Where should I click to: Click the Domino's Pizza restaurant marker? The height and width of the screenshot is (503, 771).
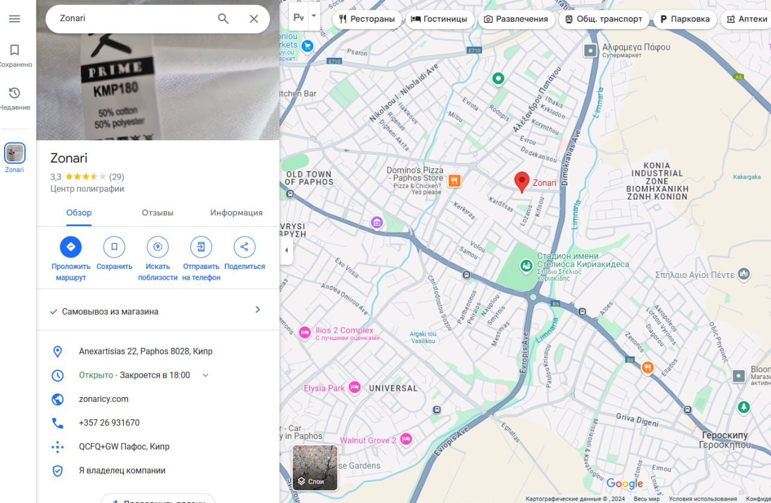click(x=454, y=180)
